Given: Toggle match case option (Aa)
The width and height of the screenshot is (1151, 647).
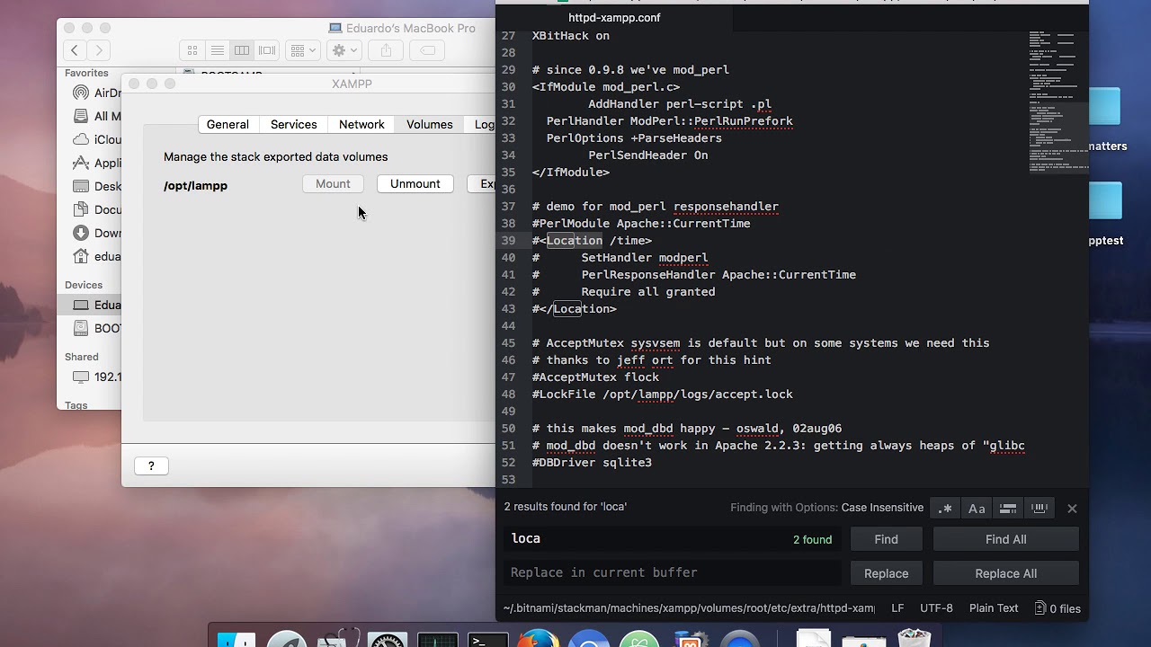Looking at the screenshot, I should click(x=977, y=509).
